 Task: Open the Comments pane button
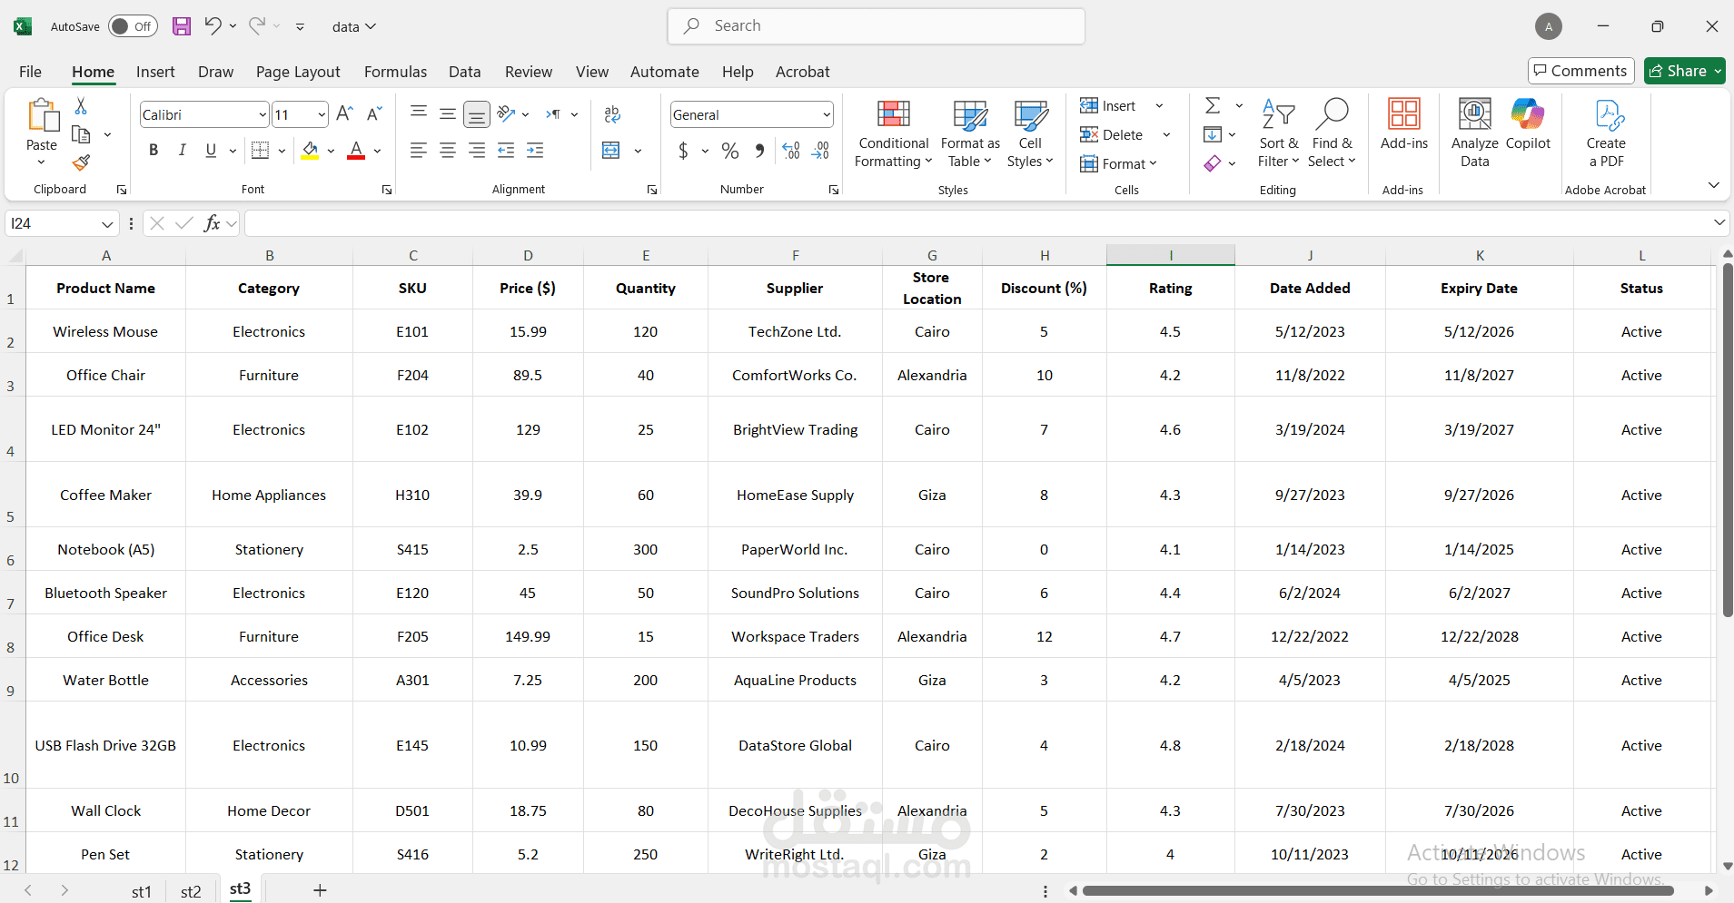tap(1581, 71)
